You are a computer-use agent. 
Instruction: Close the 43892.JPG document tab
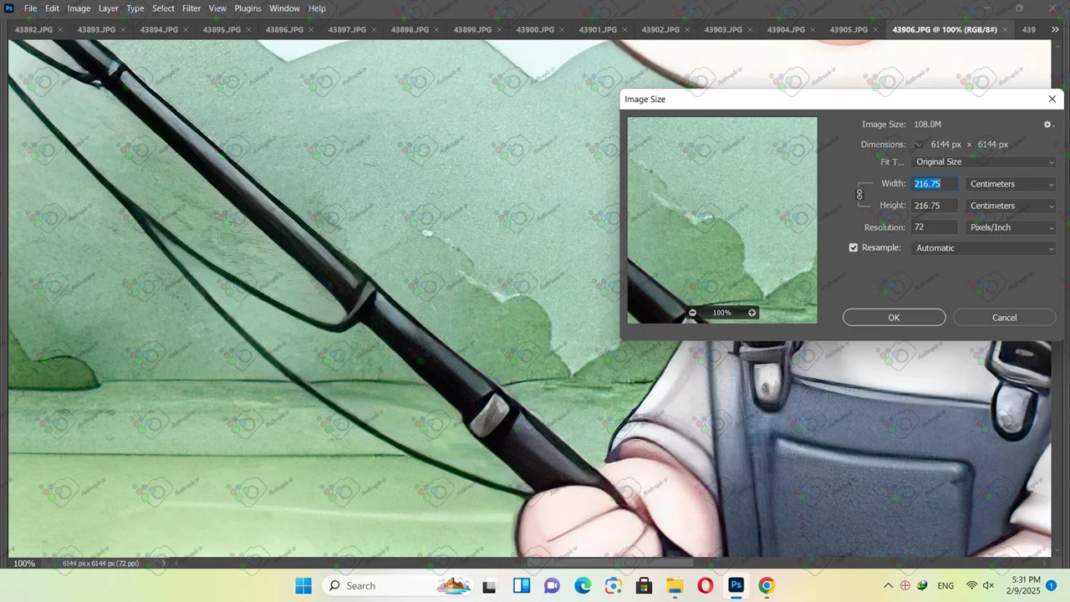[60, 30]
